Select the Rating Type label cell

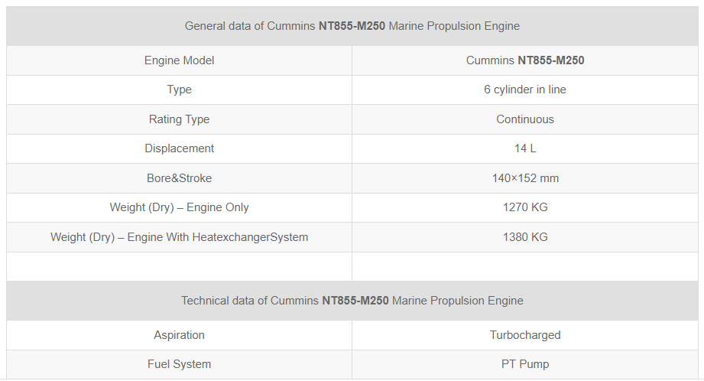point(179,119)
